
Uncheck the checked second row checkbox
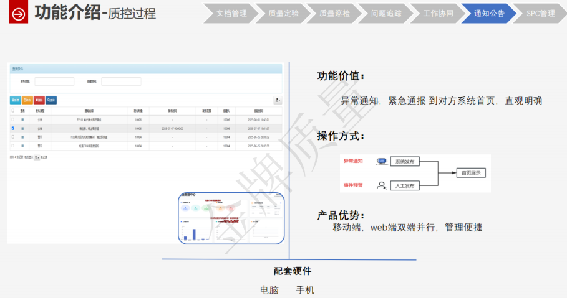click(13, 128)
